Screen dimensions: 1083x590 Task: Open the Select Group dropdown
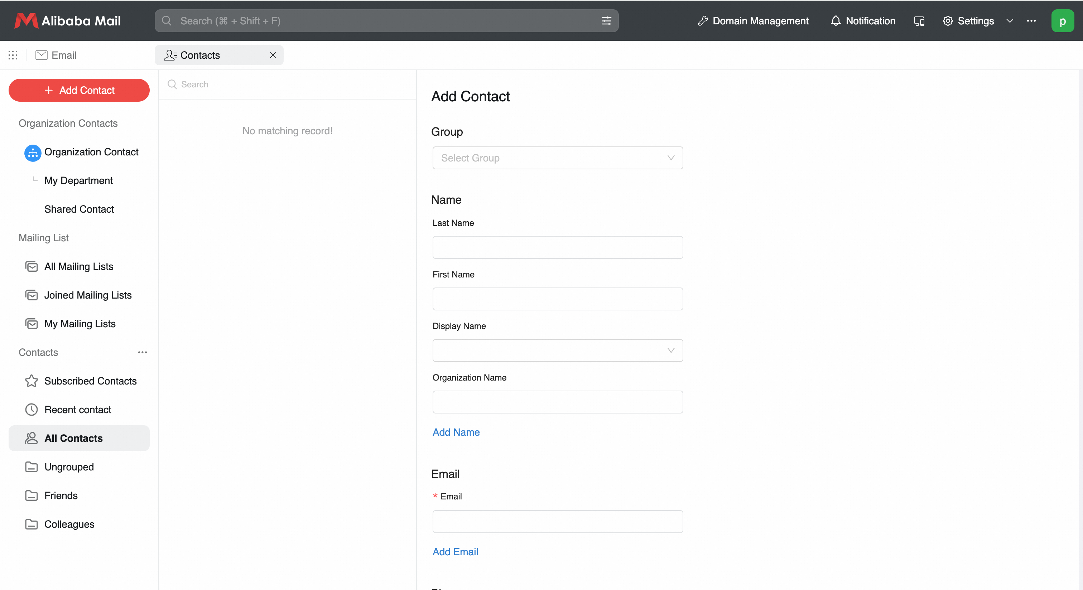click(558, 158)
